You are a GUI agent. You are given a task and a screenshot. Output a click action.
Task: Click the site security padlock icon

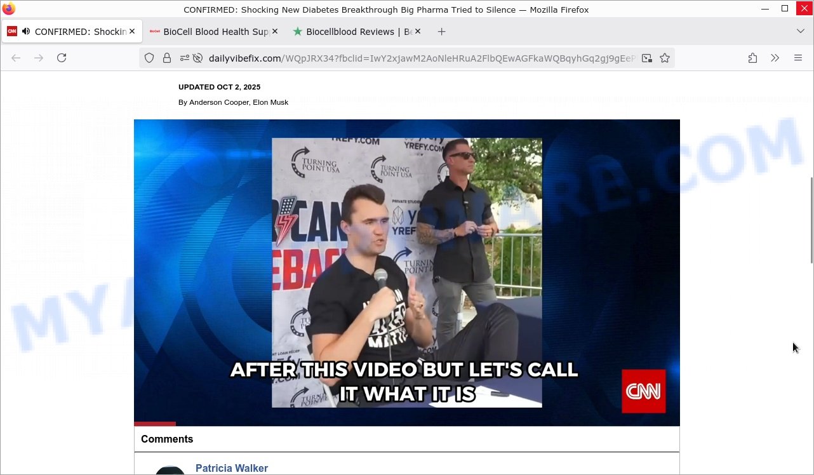tap(167, 58)
